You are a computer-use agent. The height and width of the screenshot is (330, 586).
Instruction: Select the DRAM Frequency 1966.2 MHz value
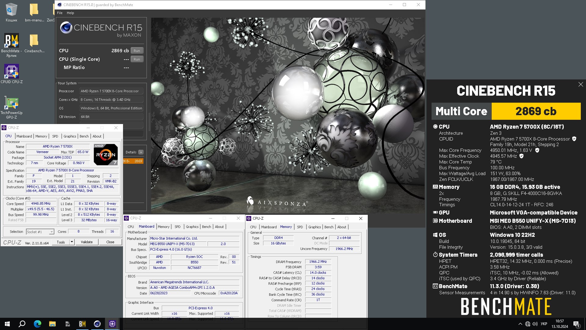click(318, 262)
